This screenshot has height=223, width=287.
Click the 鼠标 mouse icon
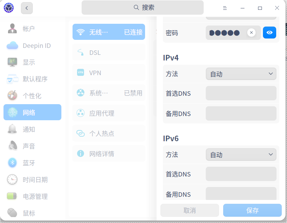pos(12,213)
